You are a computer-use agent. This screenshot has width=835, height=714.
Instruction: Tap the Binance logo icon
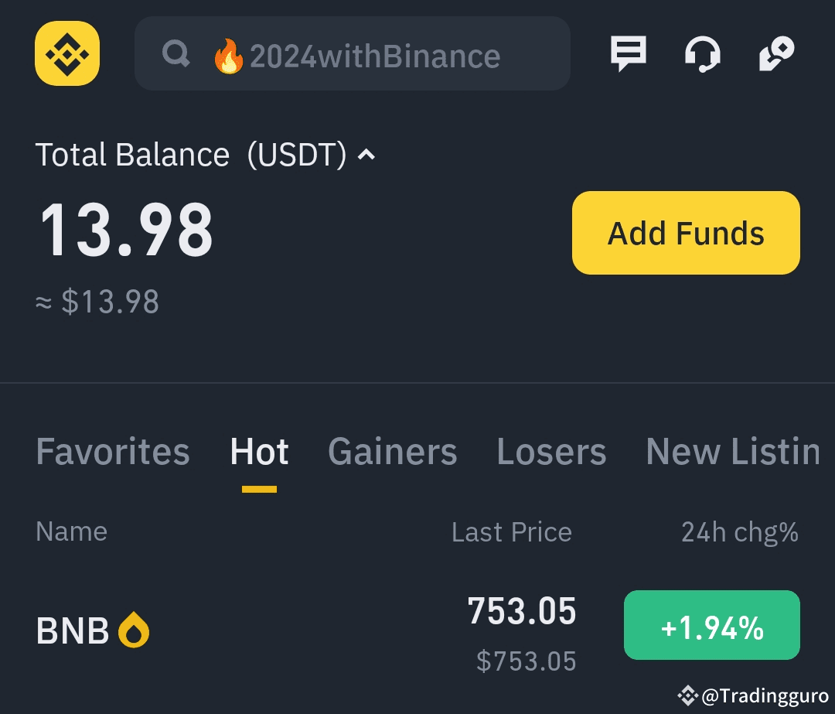coord(67,53)
